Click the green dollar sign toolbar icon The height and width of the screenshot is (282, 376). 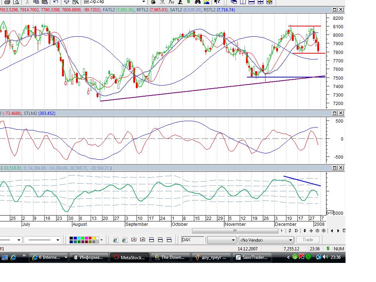pyautogui.click(x=188, y=2)
